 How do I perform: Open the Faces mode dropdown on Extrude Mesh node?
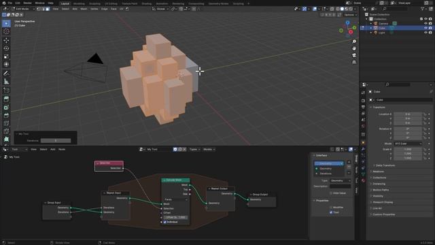(175, 199)
